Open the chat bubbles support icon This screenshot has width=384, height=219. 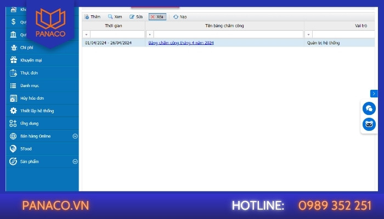coord(369,108)
